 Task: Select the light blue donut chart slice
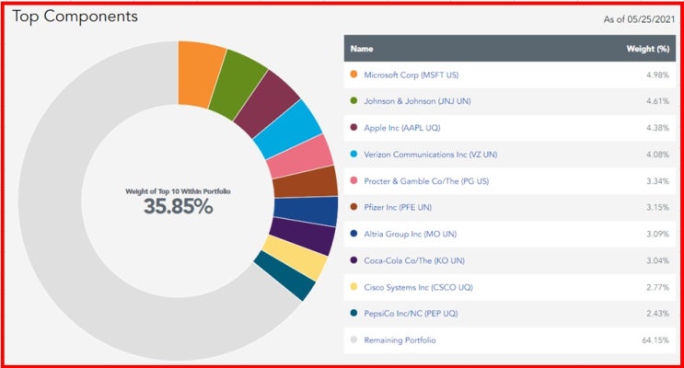tap(288, 130)
